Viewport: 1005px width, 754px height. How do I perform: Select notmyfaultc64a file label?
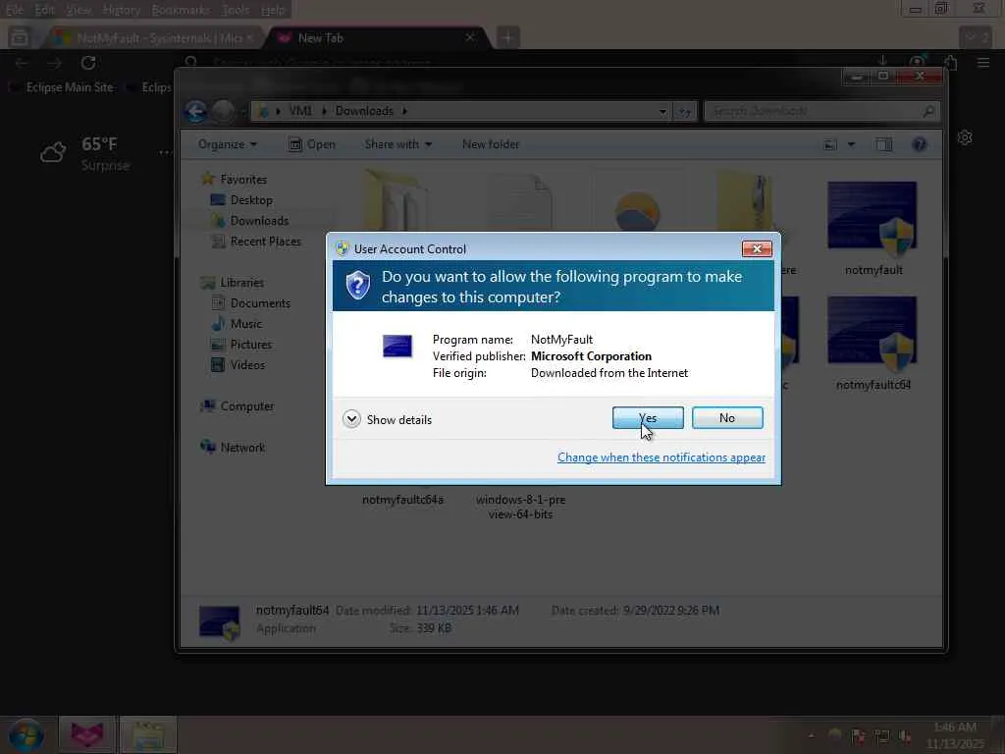(x=402, y=500)
